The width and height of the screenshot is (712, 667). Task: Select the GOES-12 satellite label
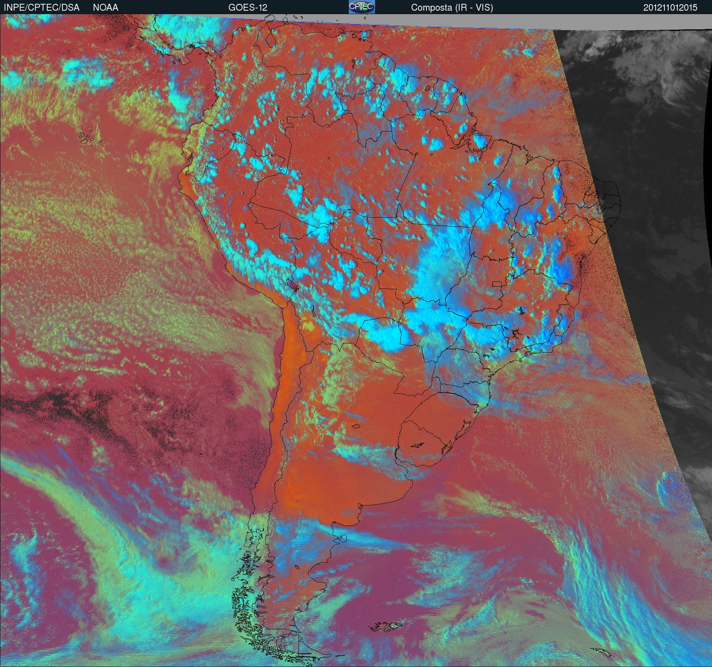pos(247,8)
